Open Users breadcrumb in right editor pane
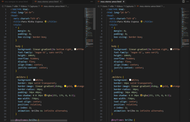Viewport: 190px width, 122px height. 105,6
